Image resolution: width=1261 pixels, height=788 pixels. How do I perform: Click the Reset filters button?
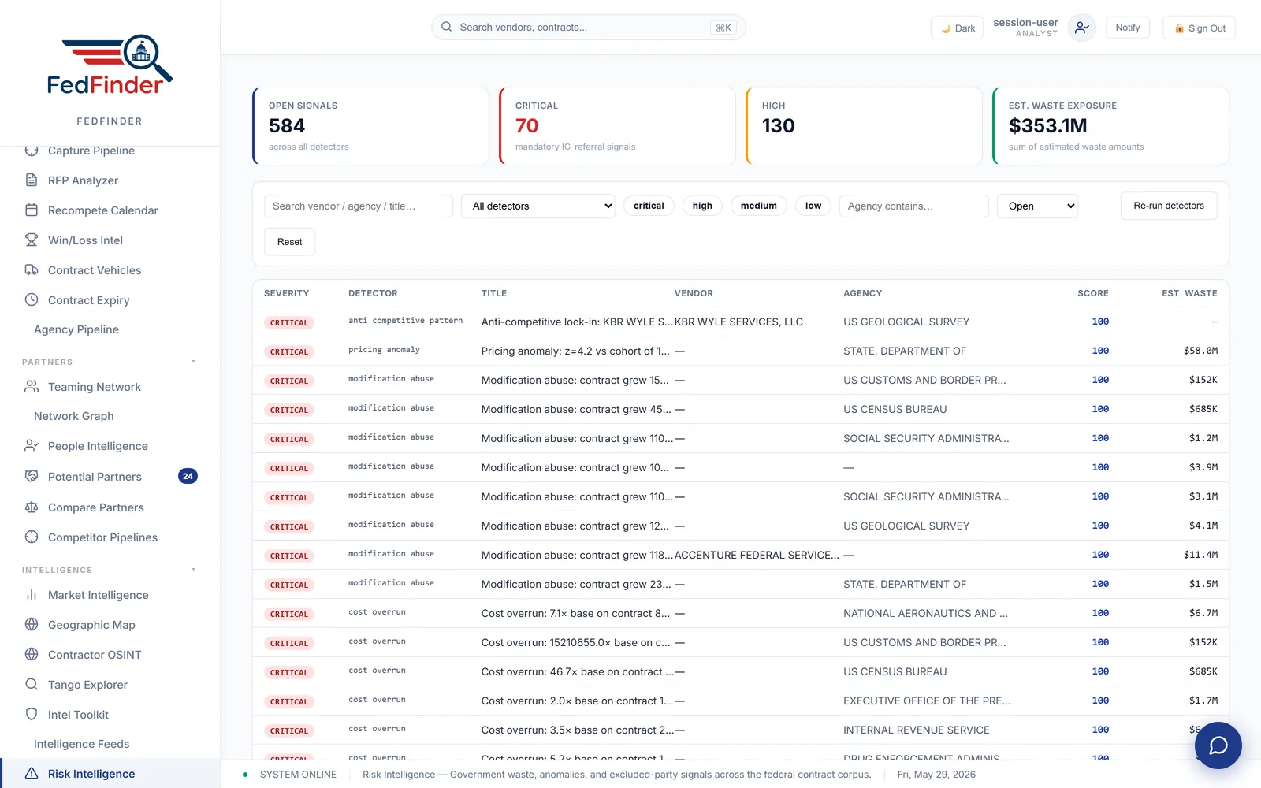pos(289,242)
